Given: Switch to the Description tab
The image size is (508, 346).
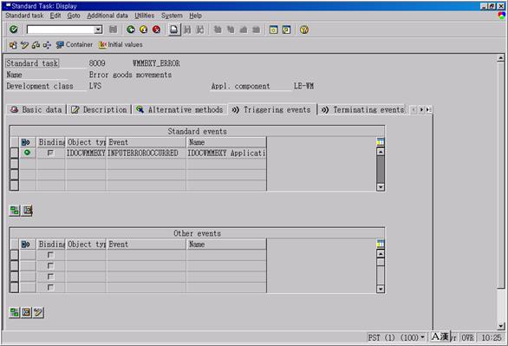Looking at the screenshot, I should point(99,109).
